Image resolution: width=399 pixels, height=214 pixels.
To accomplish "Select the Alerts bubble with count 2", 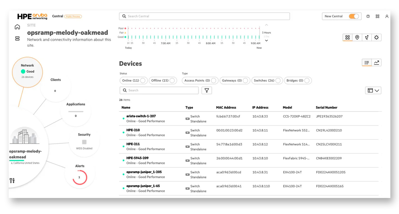I will click(x=80, y=175).
